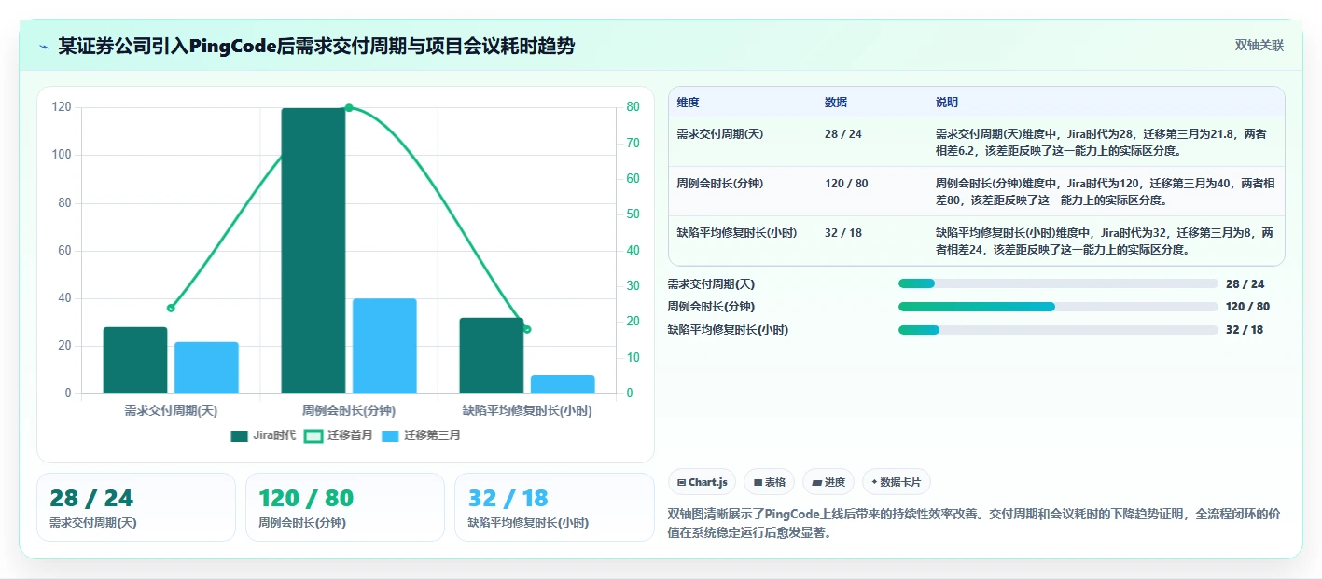Click the 28 / 24 data card
Viewport: 1322px width, 579px height.
pos(136,507)
